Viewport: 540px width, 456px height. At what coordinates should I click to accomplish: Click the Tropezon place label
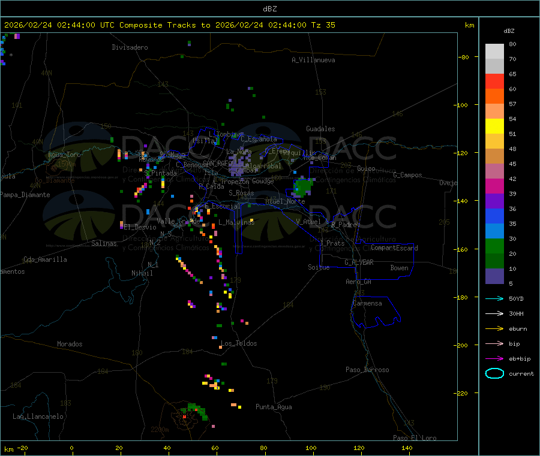(x=235, y=182)
